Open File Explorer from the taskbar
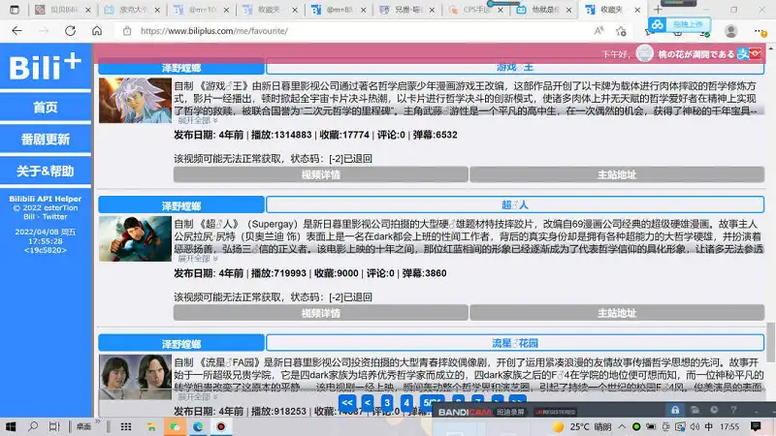This screenshot has width=776, height=436. 151,426
